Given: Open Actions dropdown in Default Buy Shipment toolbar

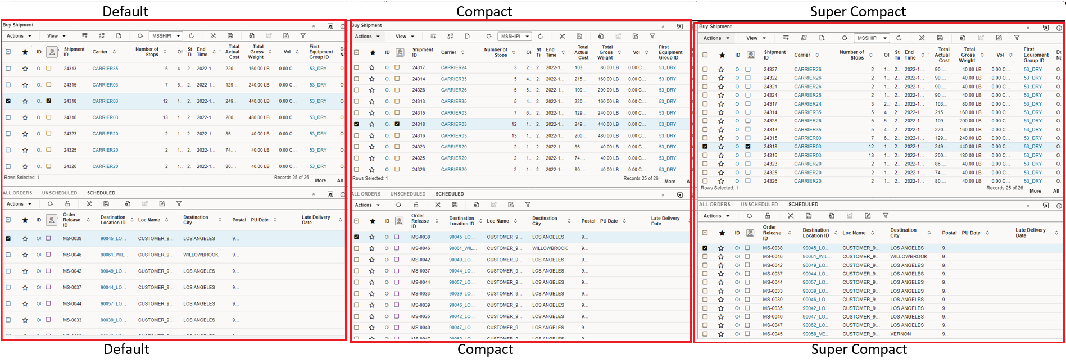Looking at the screenshot, I should point(19,36).
